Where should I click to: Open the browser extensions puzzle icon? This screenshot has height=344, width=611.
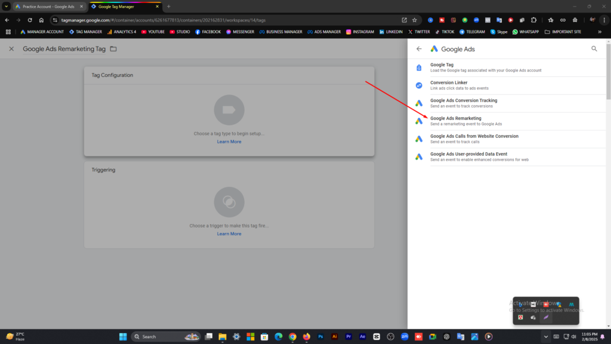[x=534, y=20]
